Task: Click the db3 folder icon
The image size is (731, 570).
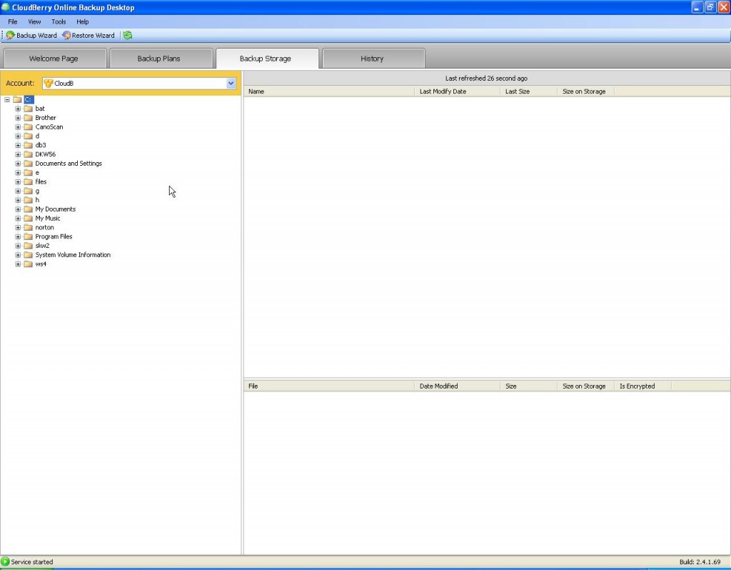Action: pyautogui.click(x=28, y=145)
